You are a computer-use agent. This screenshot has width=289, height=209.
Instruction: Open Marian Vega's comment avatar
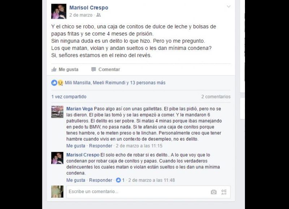point(57,112)
